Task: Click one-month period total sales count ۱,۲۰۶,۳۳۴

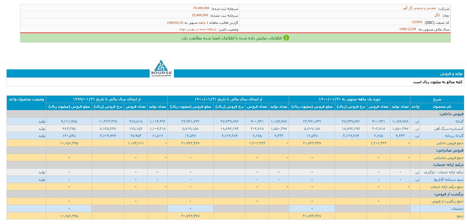Action: coord(378,143)
